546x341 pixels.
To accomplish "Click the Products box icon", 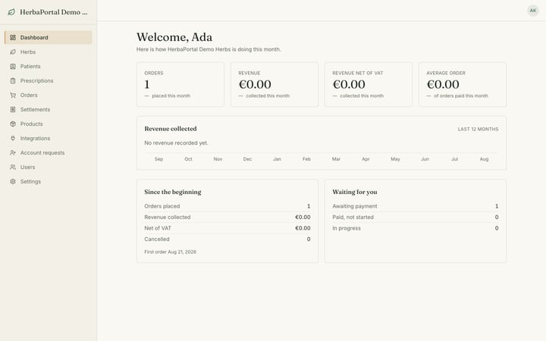I will 13,124.
